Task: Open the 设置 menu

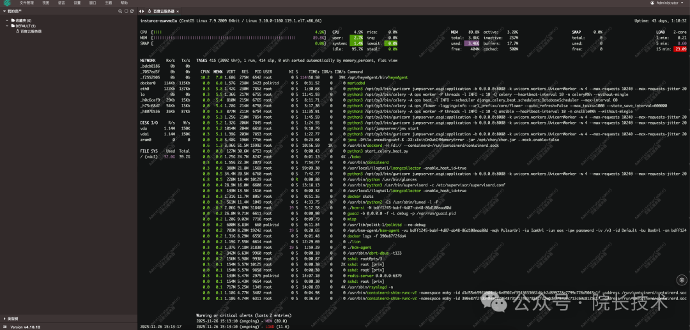Action: [x=77, y=3]
